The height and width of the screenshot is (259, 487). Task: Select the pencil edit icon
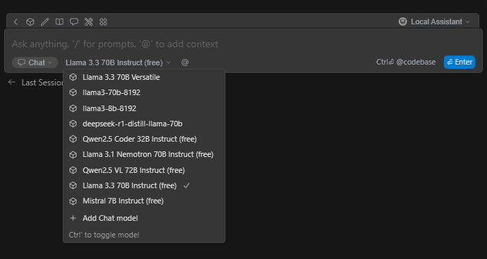pyautogui.click(x=45, y=22)
